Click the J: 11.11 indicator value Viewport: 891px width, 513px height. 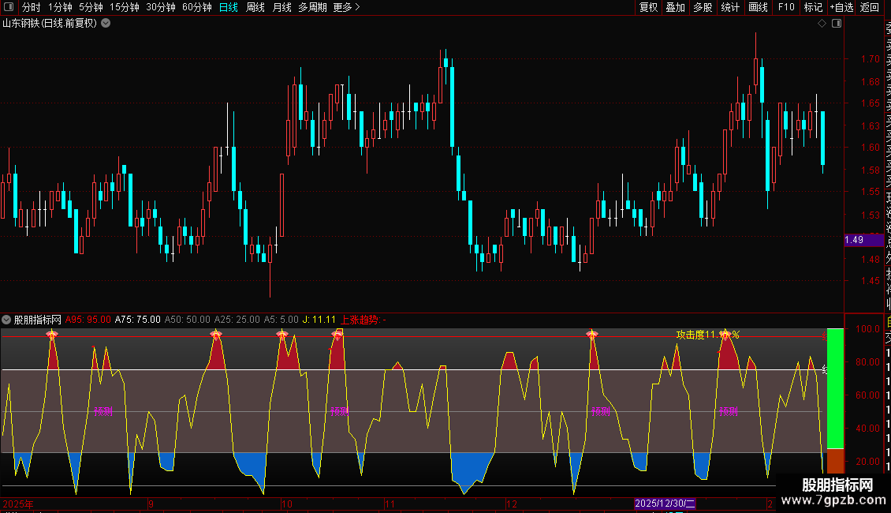(319, 320)
